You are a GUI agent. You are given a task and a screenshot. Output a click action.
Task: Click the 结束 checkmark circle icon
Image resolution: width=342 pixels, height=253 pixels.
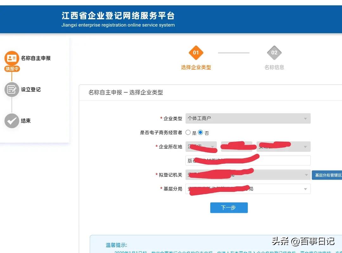[x=12, y=121]
